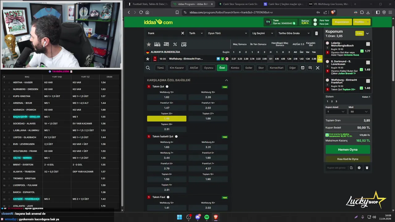
Task: Click the Kupon adı giriniz field
Action: point(337,168)
